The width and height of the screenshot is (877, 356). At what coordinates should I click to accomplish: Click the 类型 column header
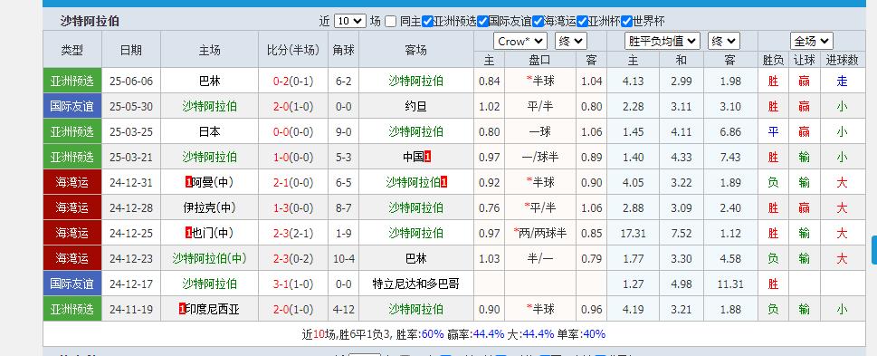(72, 50)
